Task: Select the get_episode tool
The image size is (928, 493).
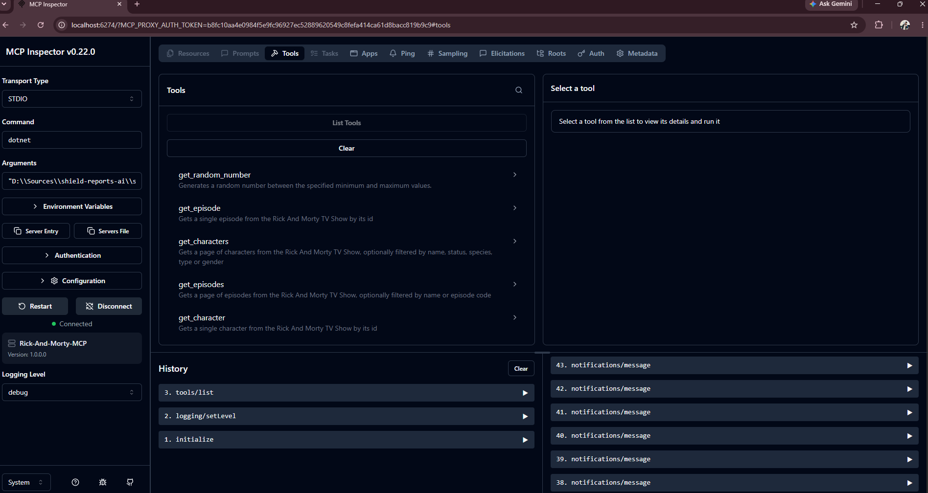Action: coord(347,213)
